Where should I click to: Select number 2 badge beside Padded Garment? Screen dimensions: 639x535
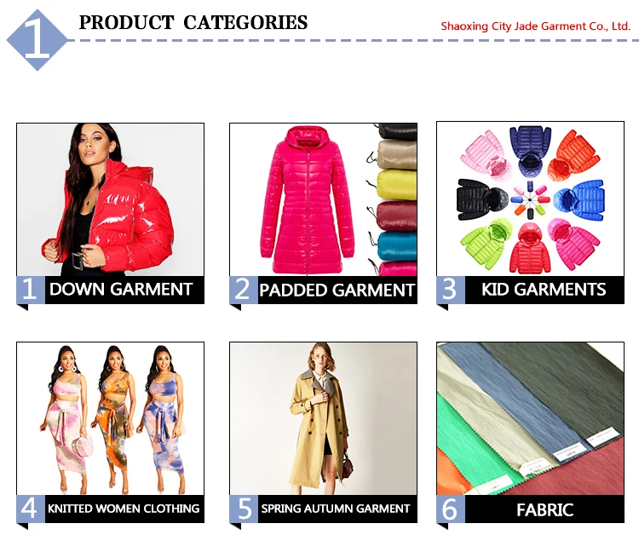[244, 290]
